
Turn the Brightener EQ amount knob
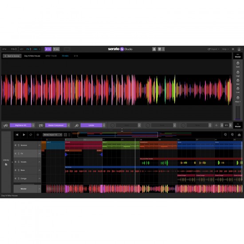6,126
